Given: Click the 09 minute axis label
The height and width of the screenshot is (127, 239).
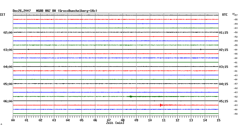Looking at the screenshot, I should pyautogui.click(x=136, y=120).
